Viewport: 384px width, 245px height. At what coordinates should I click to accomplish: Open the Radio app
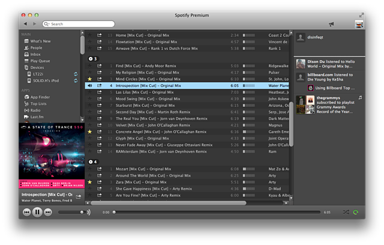32,110
